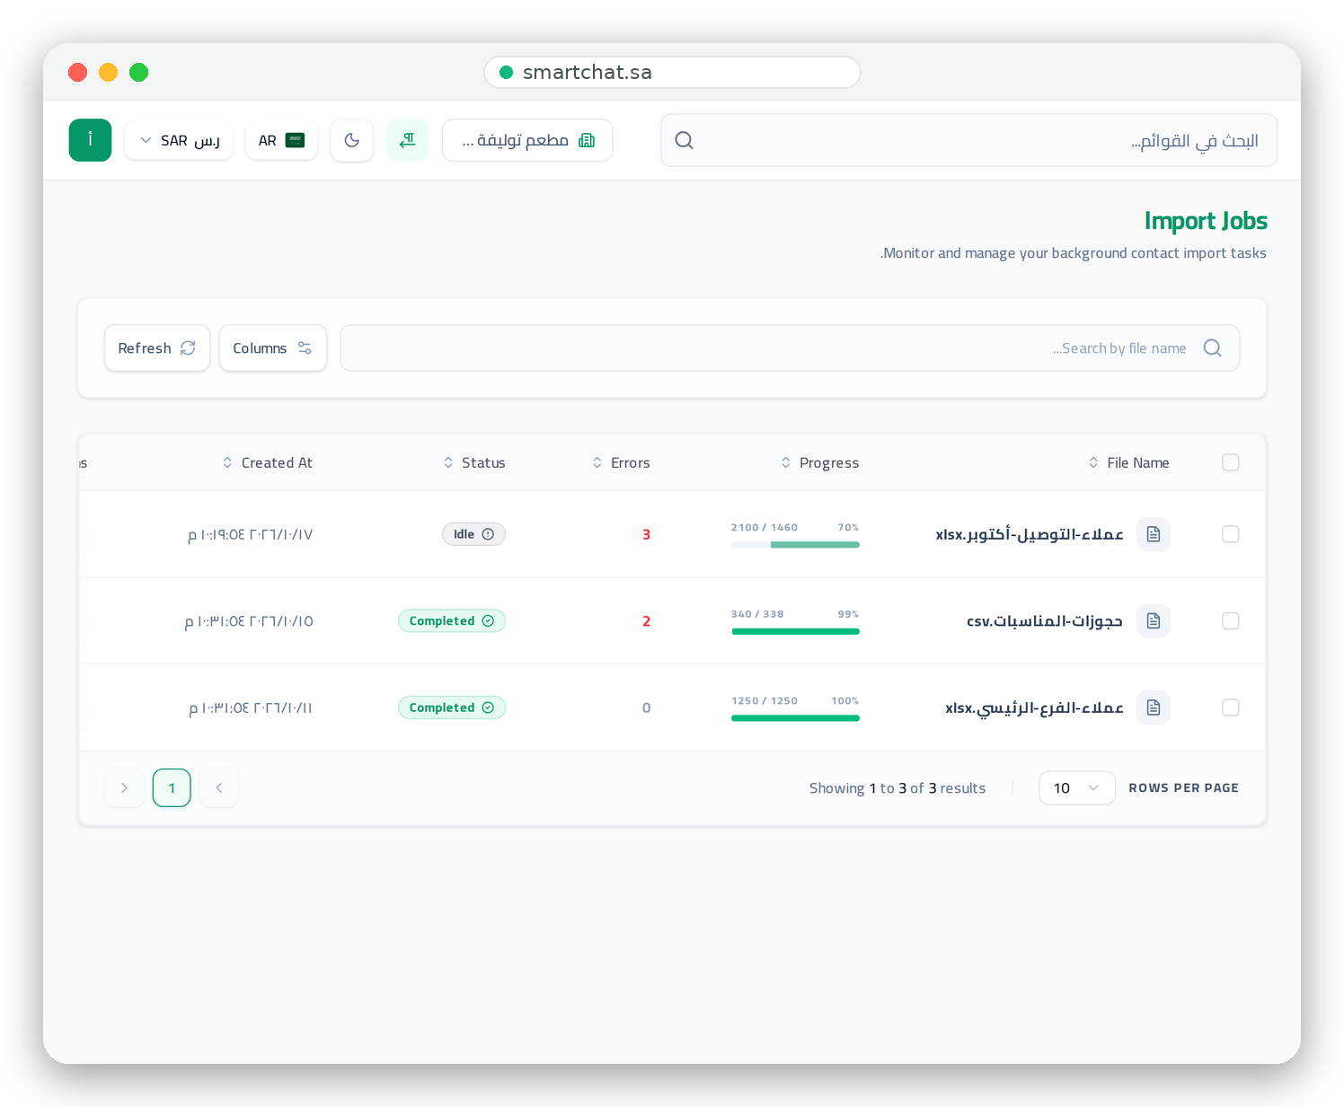Click the smartchat.sa address bar

pyautogui.click(x=672, y=73)
